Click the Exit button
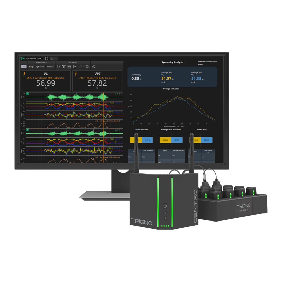282x282 pixels. pyautogui.click(x=24, y=67)
